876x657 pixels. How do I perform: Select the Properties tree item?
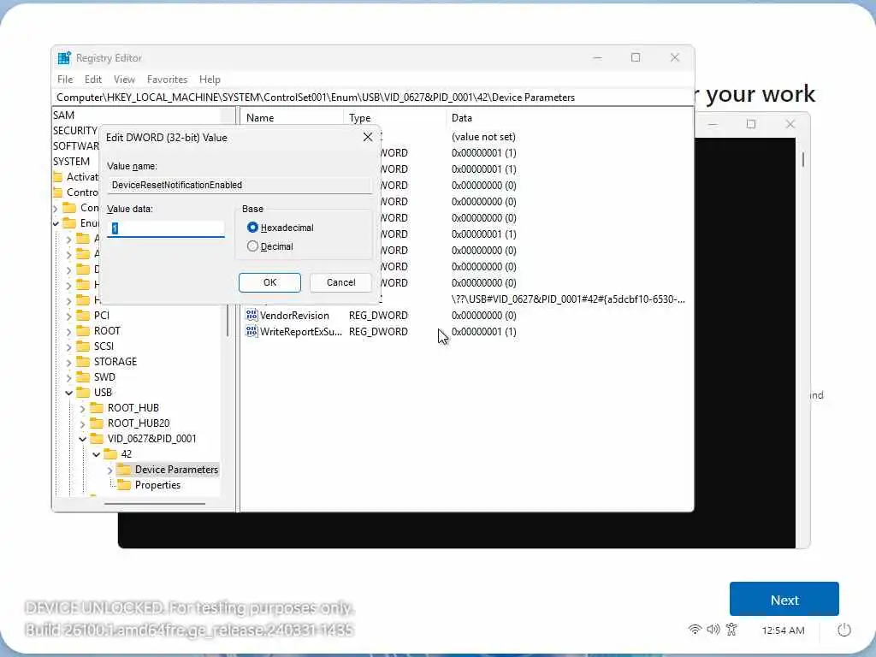point(157,485)
